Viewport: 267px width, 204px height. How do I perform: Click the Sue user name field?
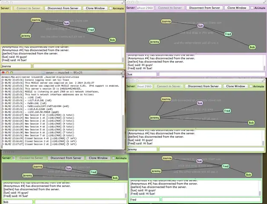pyautogui.click(x=142, y=74)
